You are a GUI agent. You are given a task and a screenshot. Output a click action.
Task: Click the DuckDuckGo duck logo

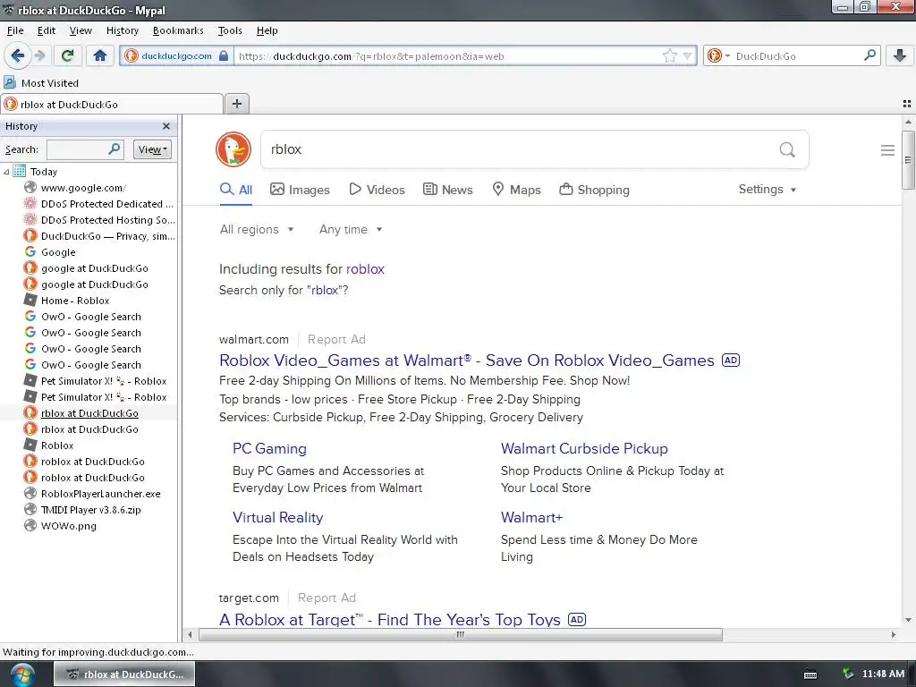pyautogui.click(x=233, y=149)
